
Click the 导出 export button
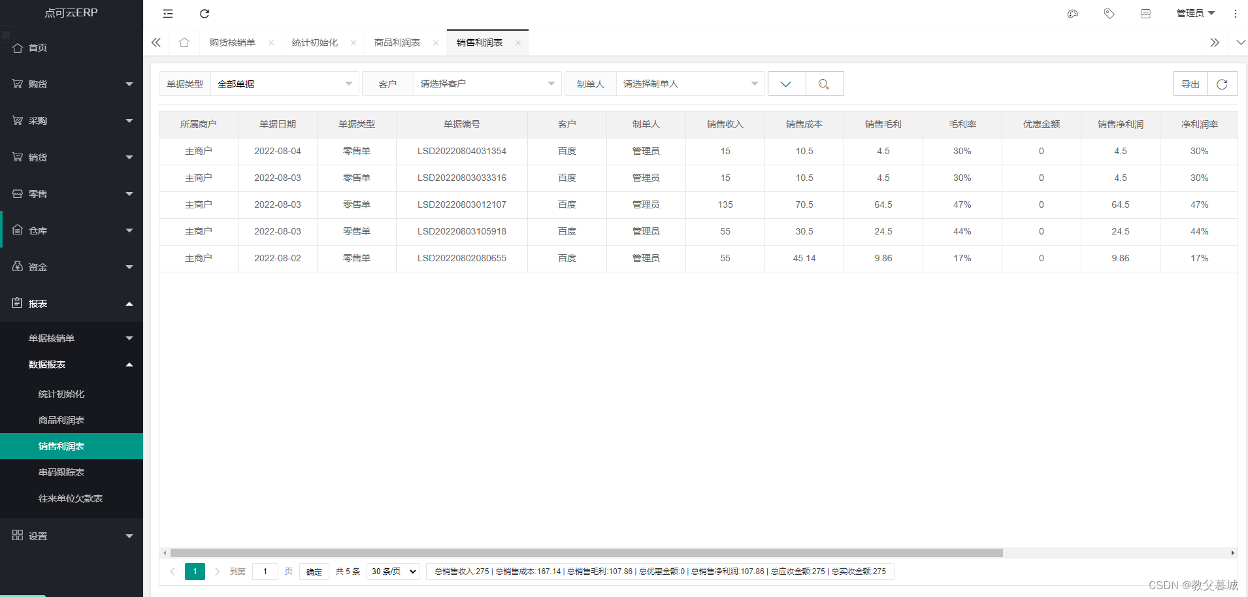coord(1191,84)
